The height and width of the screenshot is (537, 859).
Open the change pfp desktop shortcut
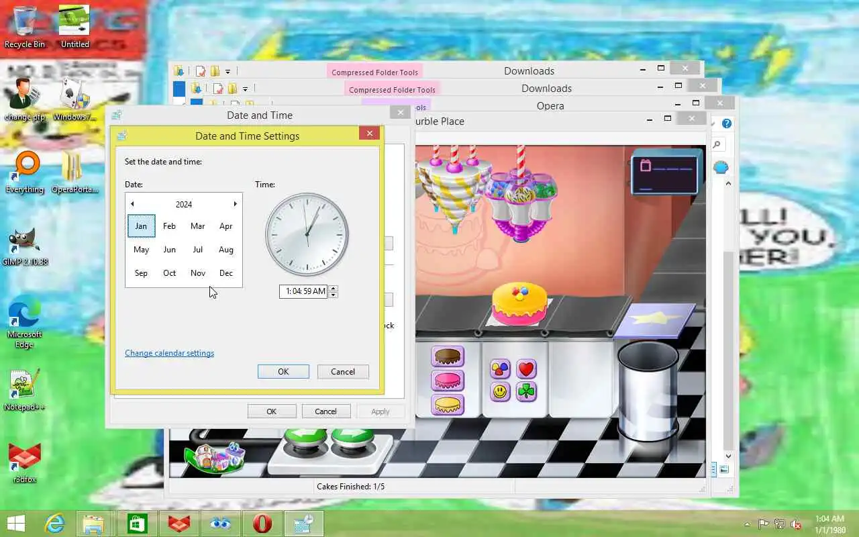pos(25,99)
